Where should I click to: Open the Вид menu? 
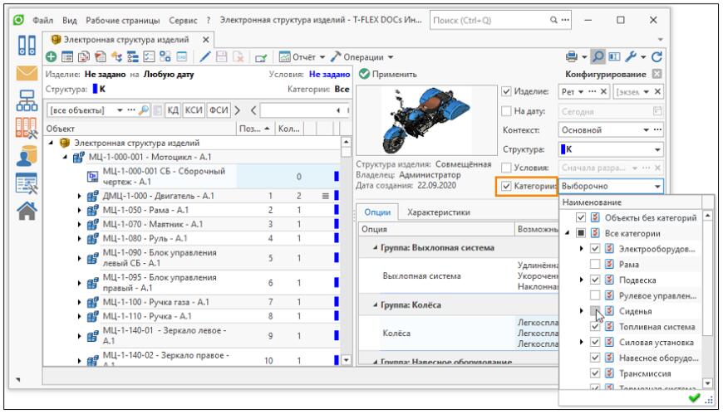pyautogui.click(x=70, y=20)
